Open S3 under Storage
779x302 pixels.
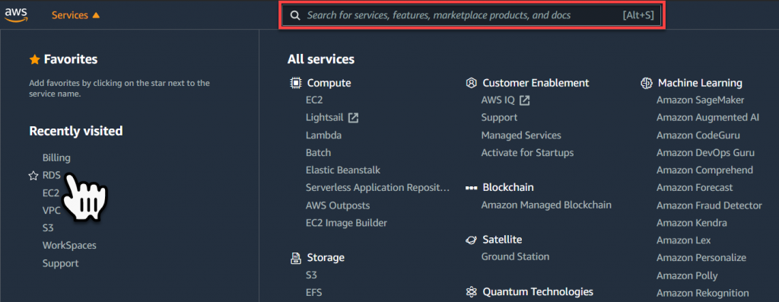(311, 275)
